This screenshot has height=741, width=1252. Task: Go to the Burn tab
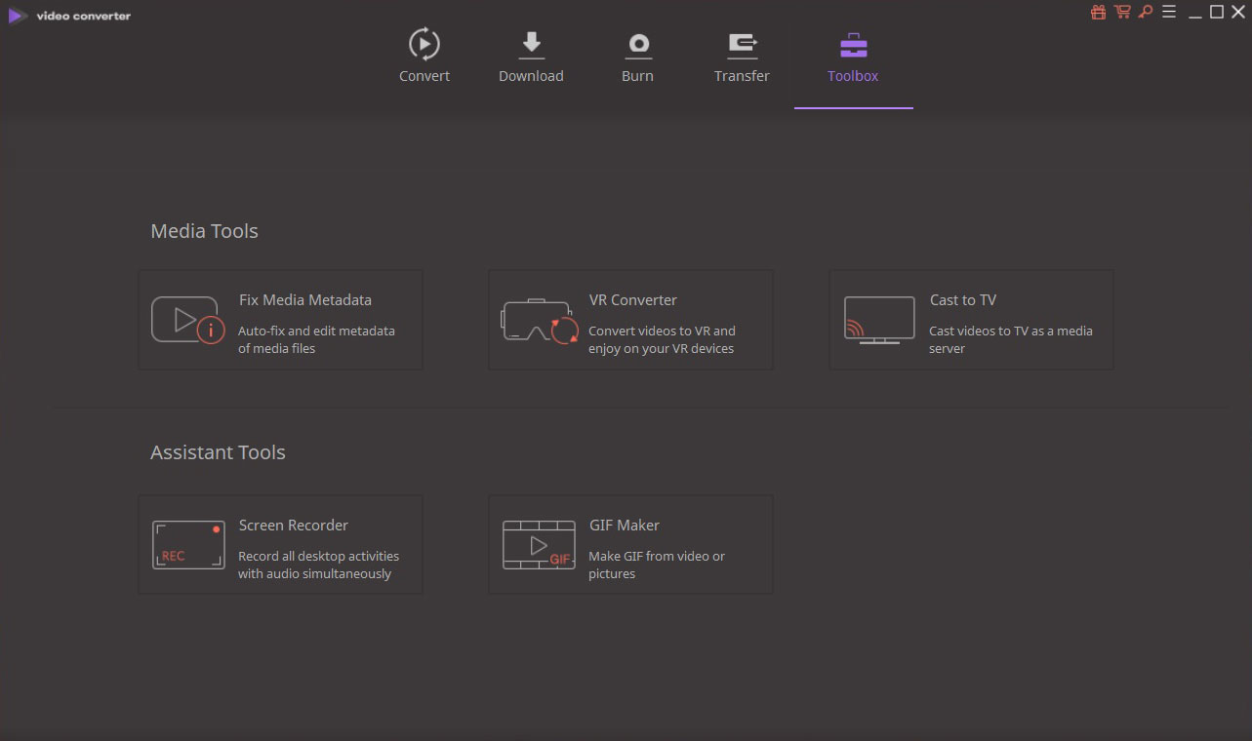(637, 57)
